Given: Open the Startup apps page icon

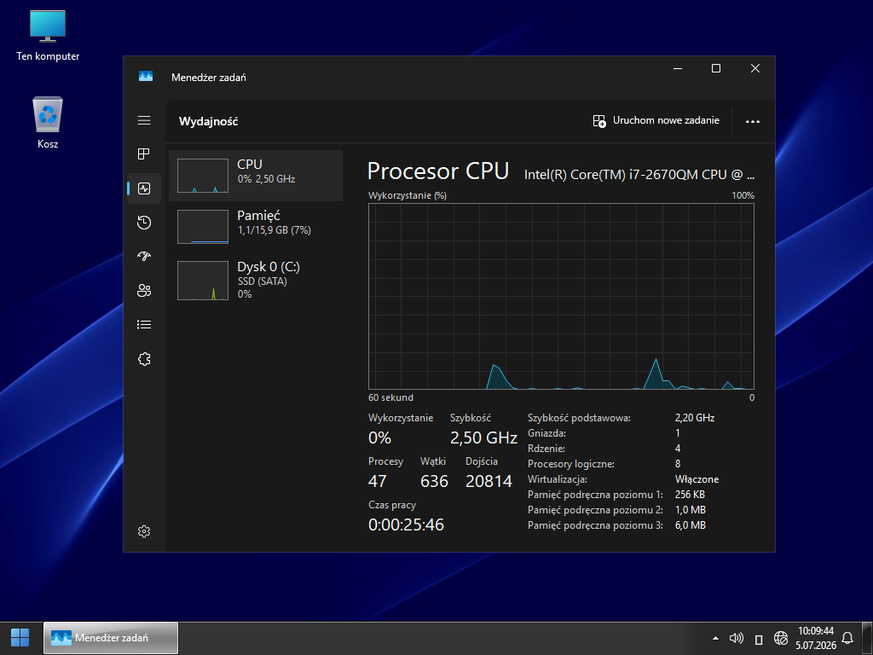Looking at the screenshot, I should 144,256.
